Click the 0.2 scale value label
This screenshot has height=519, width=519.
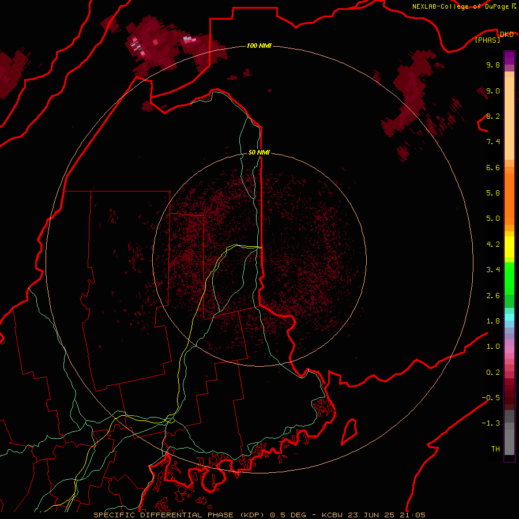(493, 373)
